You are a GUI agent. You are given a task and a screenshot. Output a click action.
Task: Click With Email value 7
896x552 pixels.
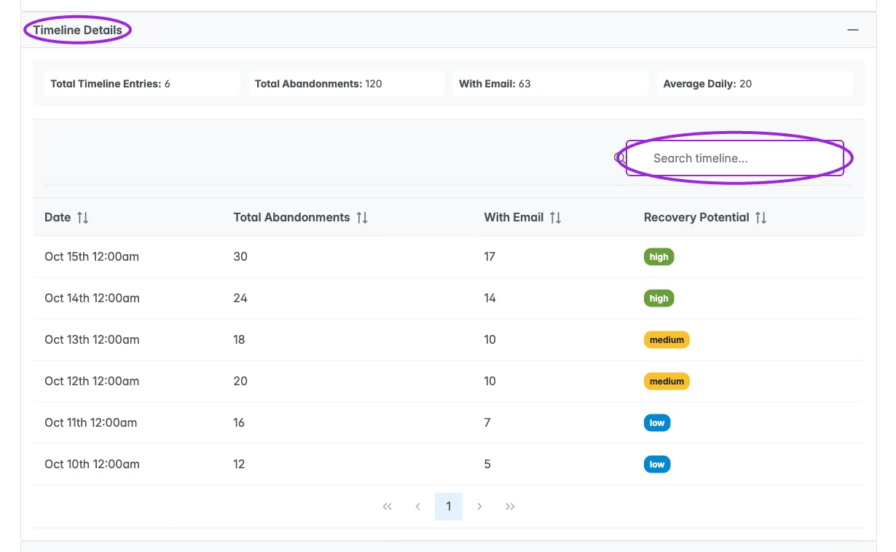coord(487,422)
